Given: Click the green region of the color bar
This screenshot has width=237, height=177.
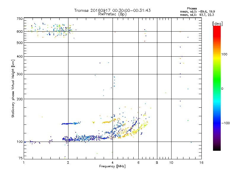Looking at the screenshot, I should [x=217, y=80].
